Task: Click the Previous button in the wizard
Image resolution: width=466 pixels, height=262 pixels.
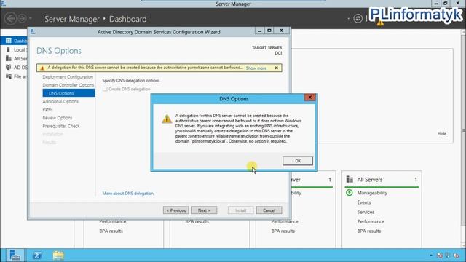Action: [x=175, y=210]
